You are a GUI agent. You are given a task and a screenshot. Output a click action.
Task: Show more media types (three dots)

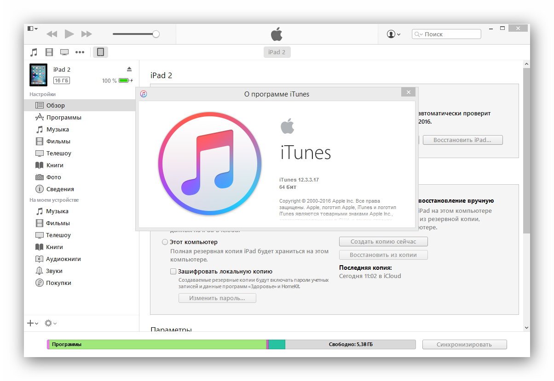pyautogui.click(x=80, y=52)
